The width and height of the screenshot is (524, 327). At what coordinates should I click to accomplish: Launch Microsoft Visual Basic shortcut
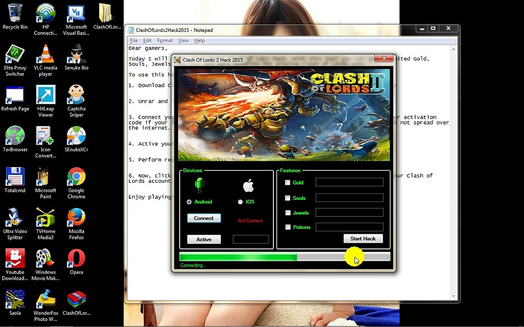pos(76,20)
